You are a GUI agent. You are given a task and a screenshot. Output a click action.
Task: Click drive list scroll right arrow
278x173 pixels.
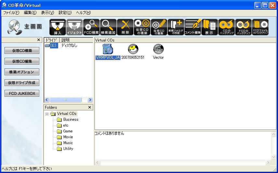[90, 100]
